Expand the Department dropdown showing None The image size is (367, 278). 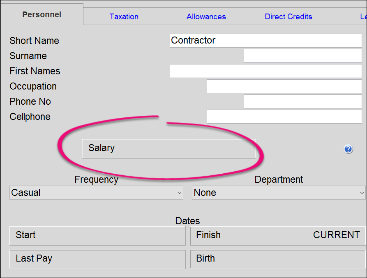tap(278, 193)
